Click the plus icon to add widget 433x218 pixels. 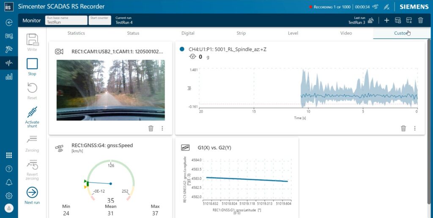pos(386,20)
